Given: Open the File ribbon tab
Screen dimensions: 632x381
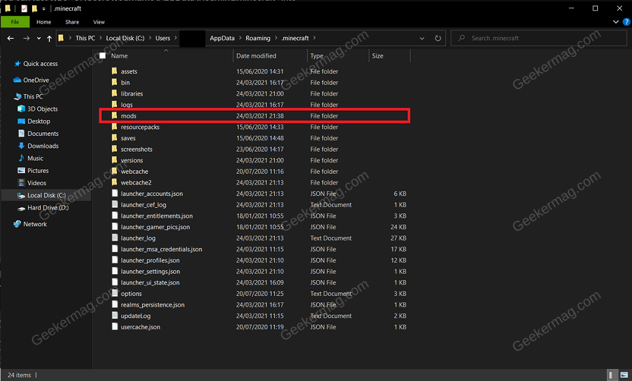Looking at the screenshot, I should click(x=15, y=22).
